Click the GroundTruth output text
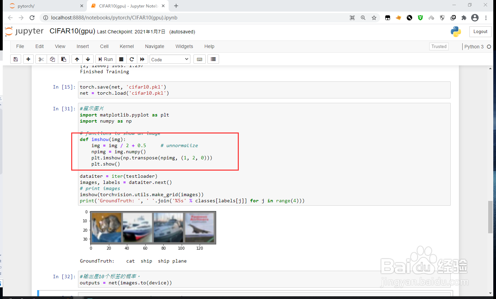Viewport: 496px width, 299px height. [x=133, y=261]
